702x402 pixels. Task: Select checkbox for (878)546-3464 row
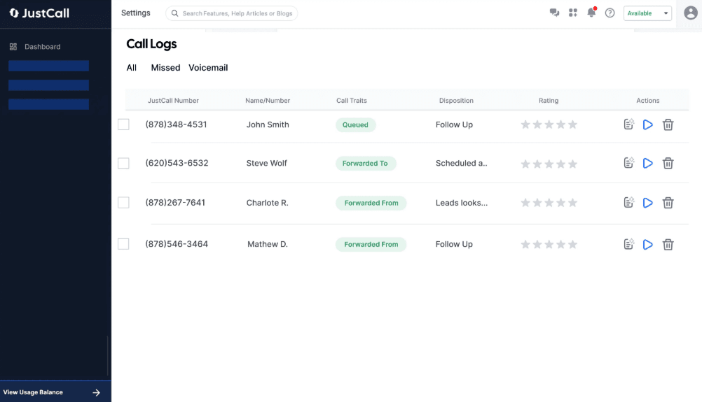point(123,244)
